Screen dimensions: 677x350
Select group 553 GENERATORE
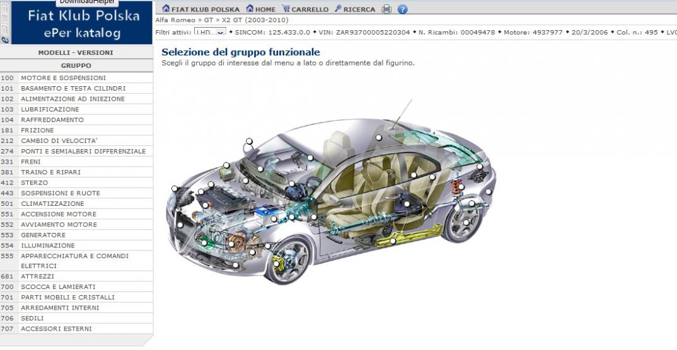coord(76,235)
